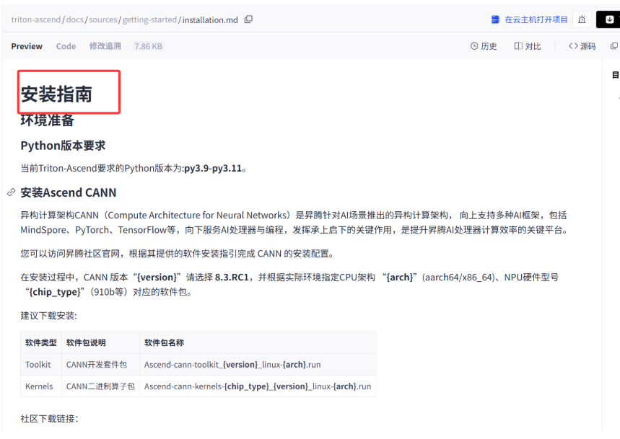This screenshot has width=620, height=439.
Task: Switch to the Preview tab
Action: (x=27, y=46)
